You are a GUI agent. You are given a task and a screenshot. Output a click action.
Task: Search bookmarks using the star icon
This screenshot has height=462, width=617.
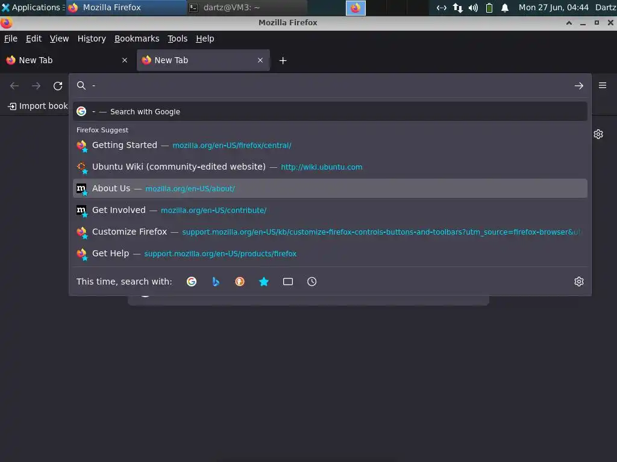point(264,282)
